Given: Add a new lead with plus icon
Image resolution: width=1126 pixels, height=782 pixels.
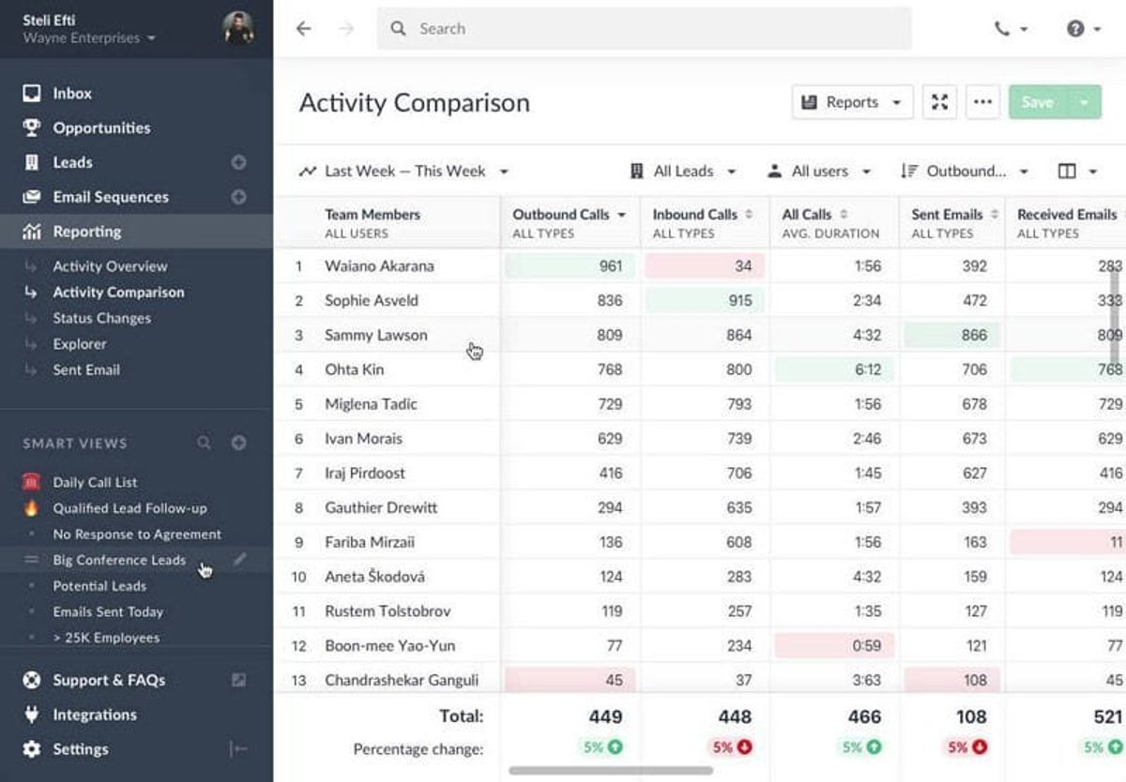Looking at the screenshot, I should (x=239, y=162).
